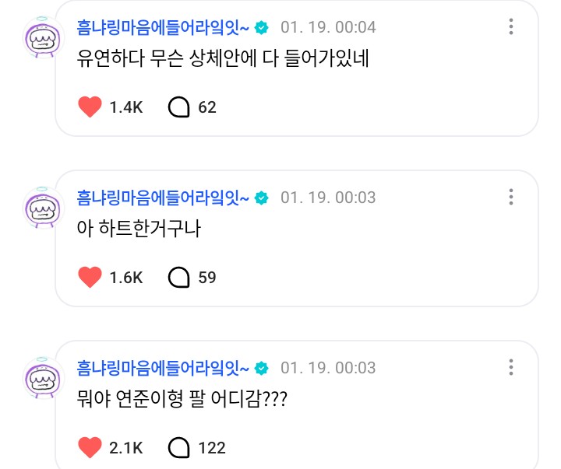Tap verified badge on the first post
The image size is (561, 469).
point(262,27)
